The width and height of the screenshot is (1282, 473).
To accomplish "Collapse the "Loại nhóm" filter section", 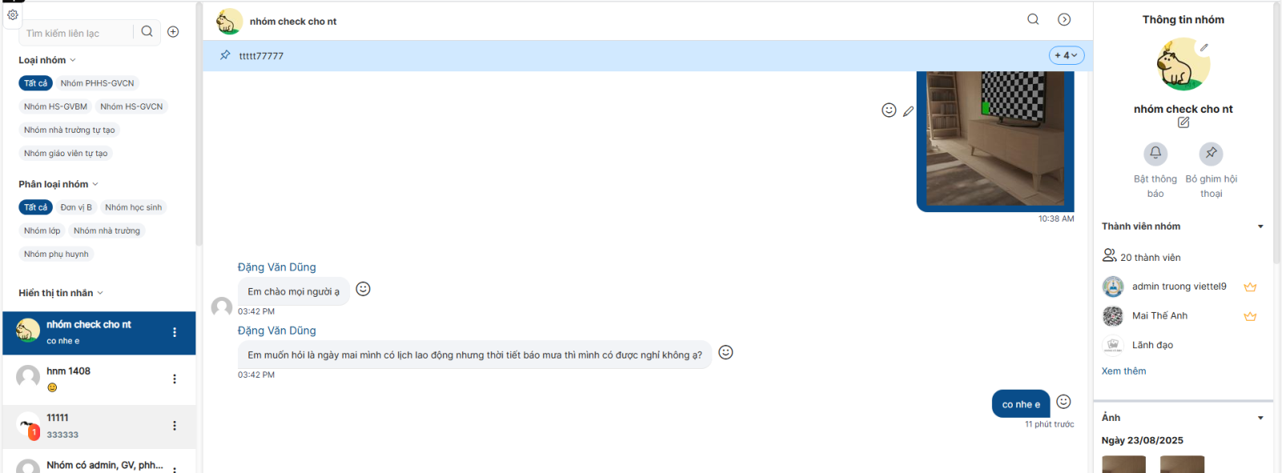I will (x=73, y=60).
